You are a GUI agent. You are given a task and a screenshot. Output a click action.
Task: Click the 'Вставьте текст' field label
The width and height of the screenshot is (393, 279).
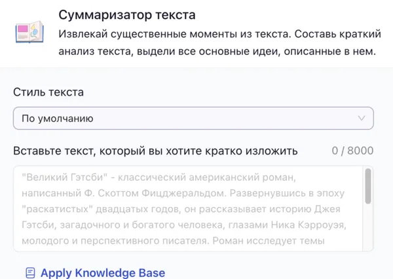pyautogui.click(x=155, y=151)
